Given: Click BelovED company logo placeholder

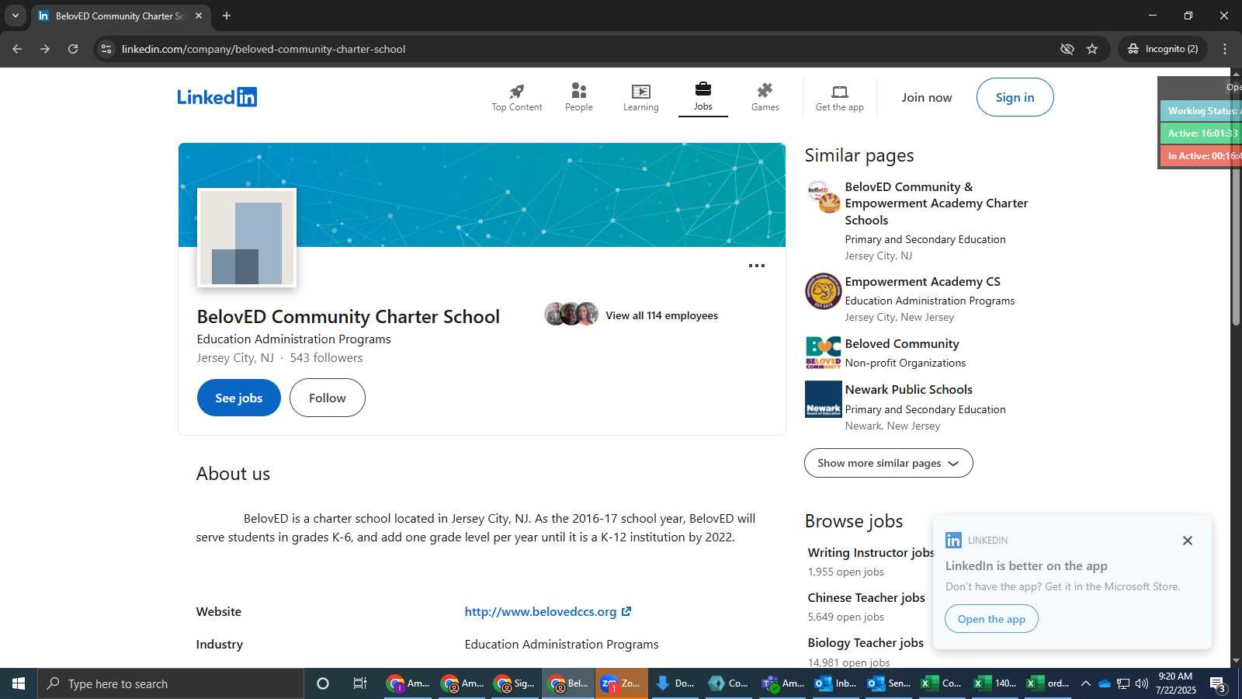Looking at the screenshot, I should point(247,238).
